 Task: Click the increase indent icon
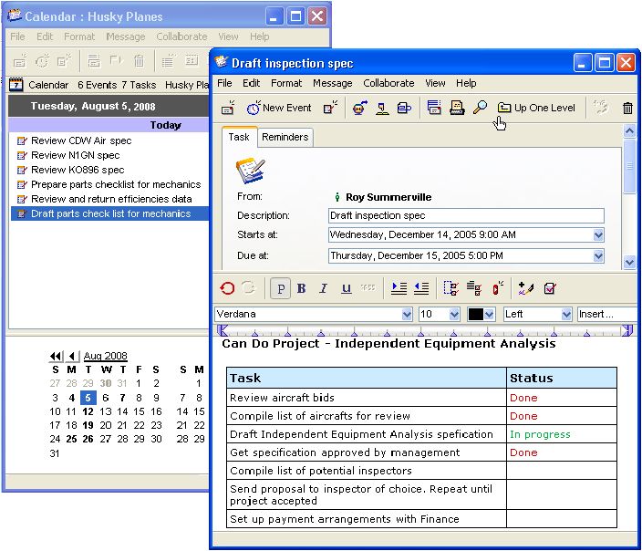399,288
